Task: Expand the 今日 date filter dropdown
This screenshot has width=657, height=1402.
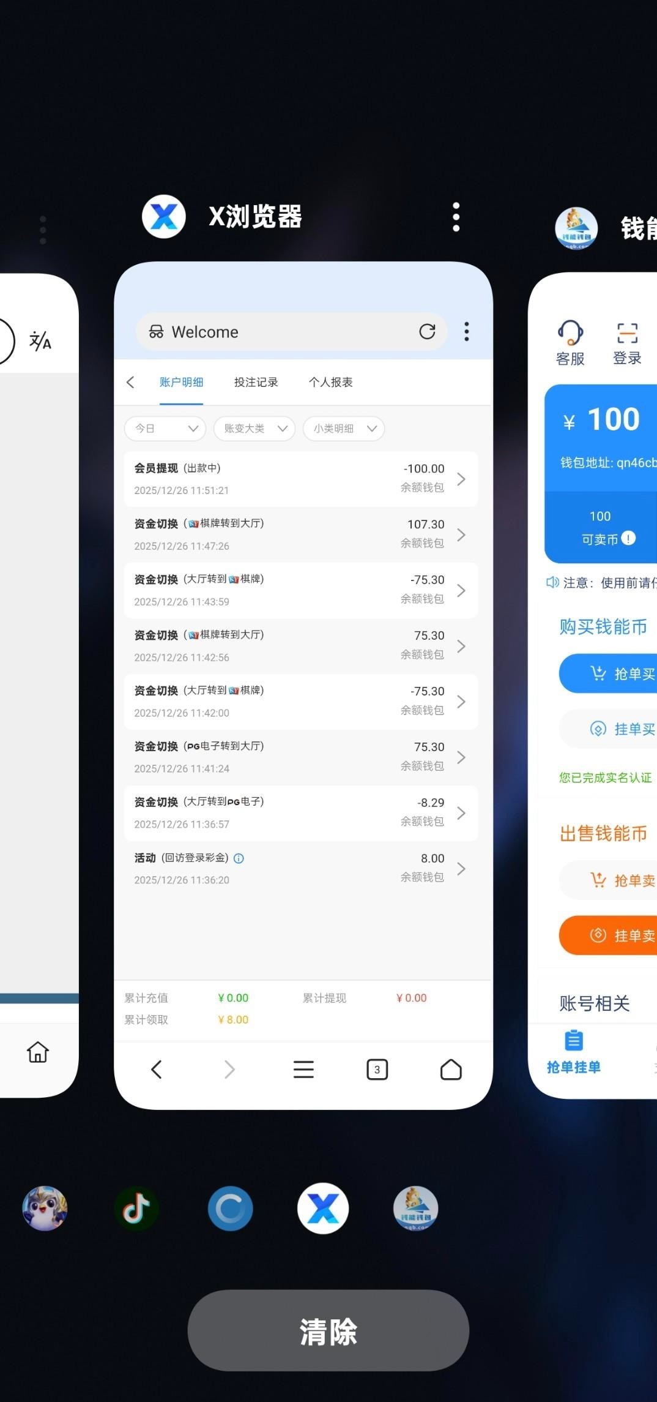Action: tap(165, 429)
